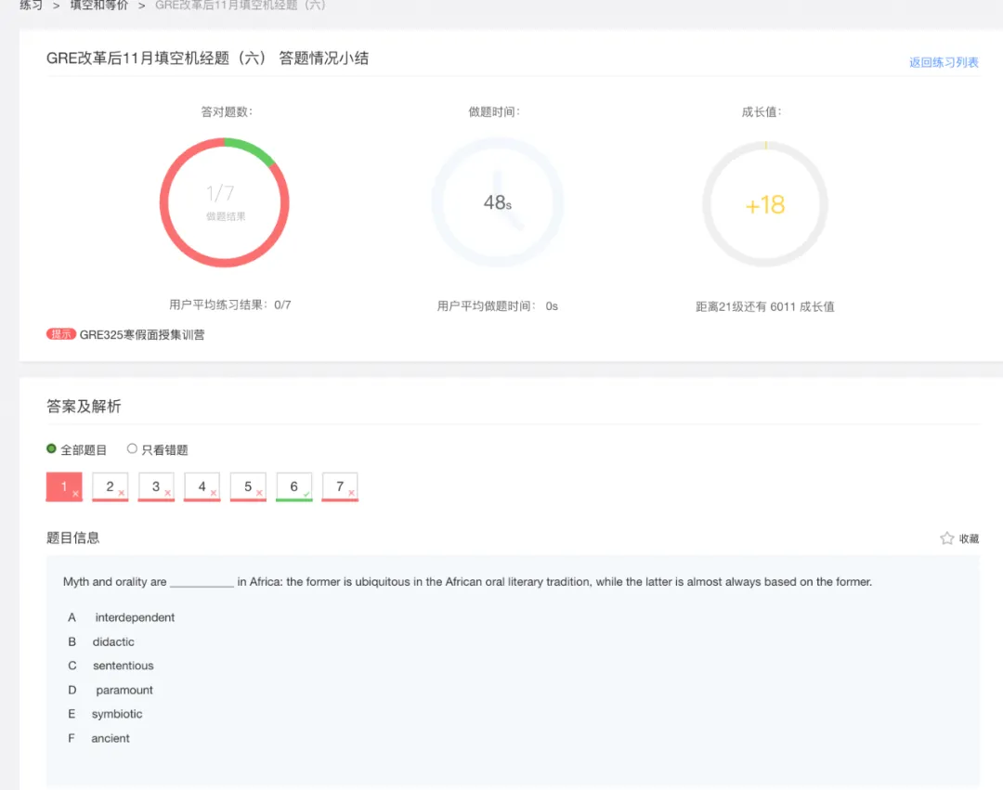
Task: Choose answer option A interdependent
Action: click(x=134, y=617)
